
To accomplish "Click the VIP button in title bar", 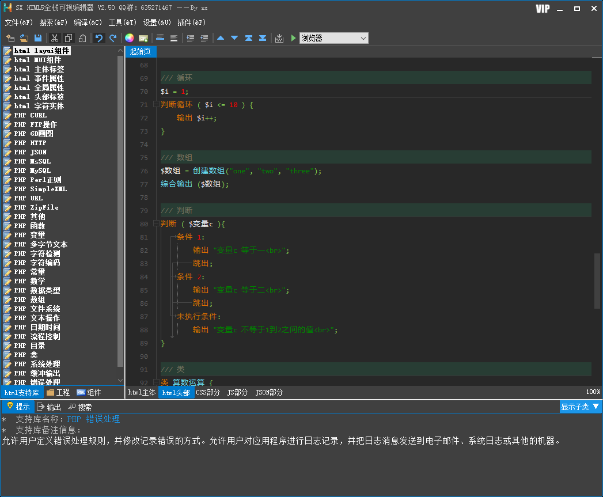I will point(542,9).
